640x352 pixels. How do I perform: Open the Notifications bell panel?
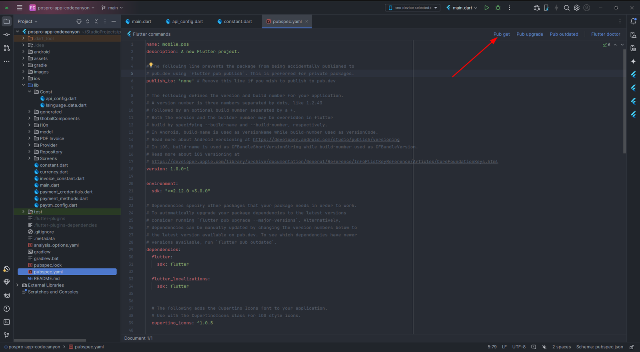tap(633, 21)
